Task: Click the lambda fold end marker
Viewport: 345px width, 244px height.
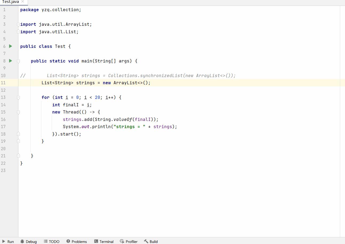Action: 18,134
